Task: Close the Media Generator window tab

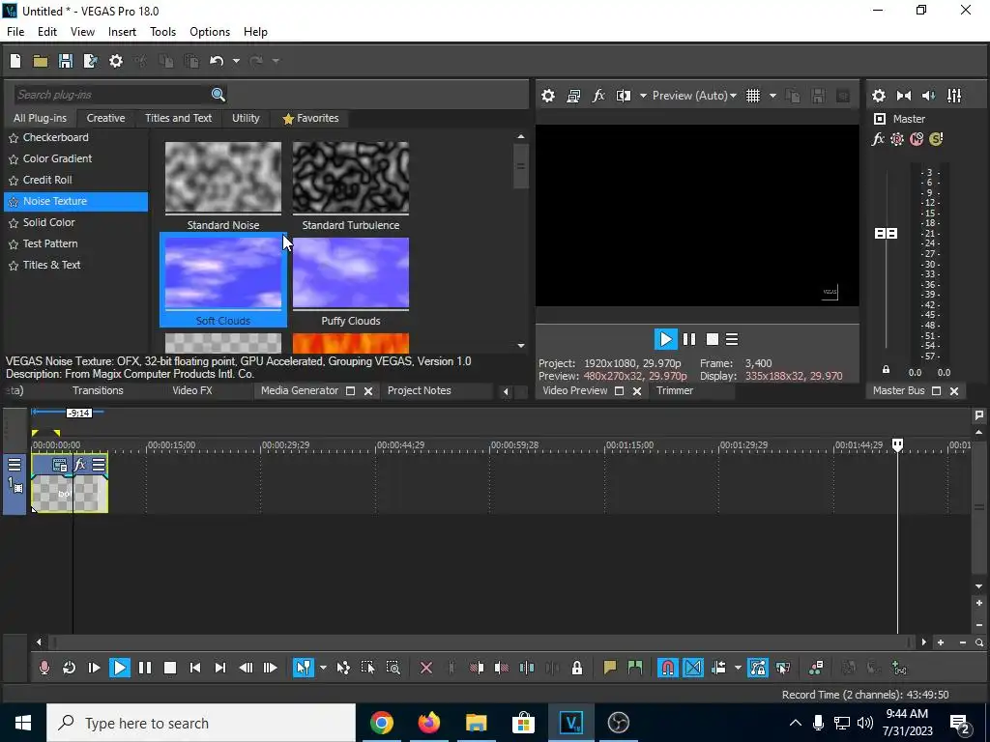Action: 368,391
